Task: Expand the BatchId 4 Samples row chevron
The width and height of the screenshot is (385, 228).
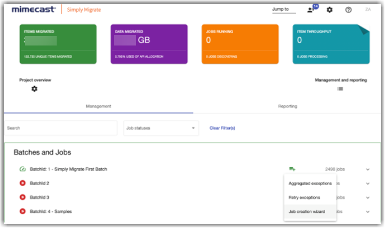Action: 368,212
